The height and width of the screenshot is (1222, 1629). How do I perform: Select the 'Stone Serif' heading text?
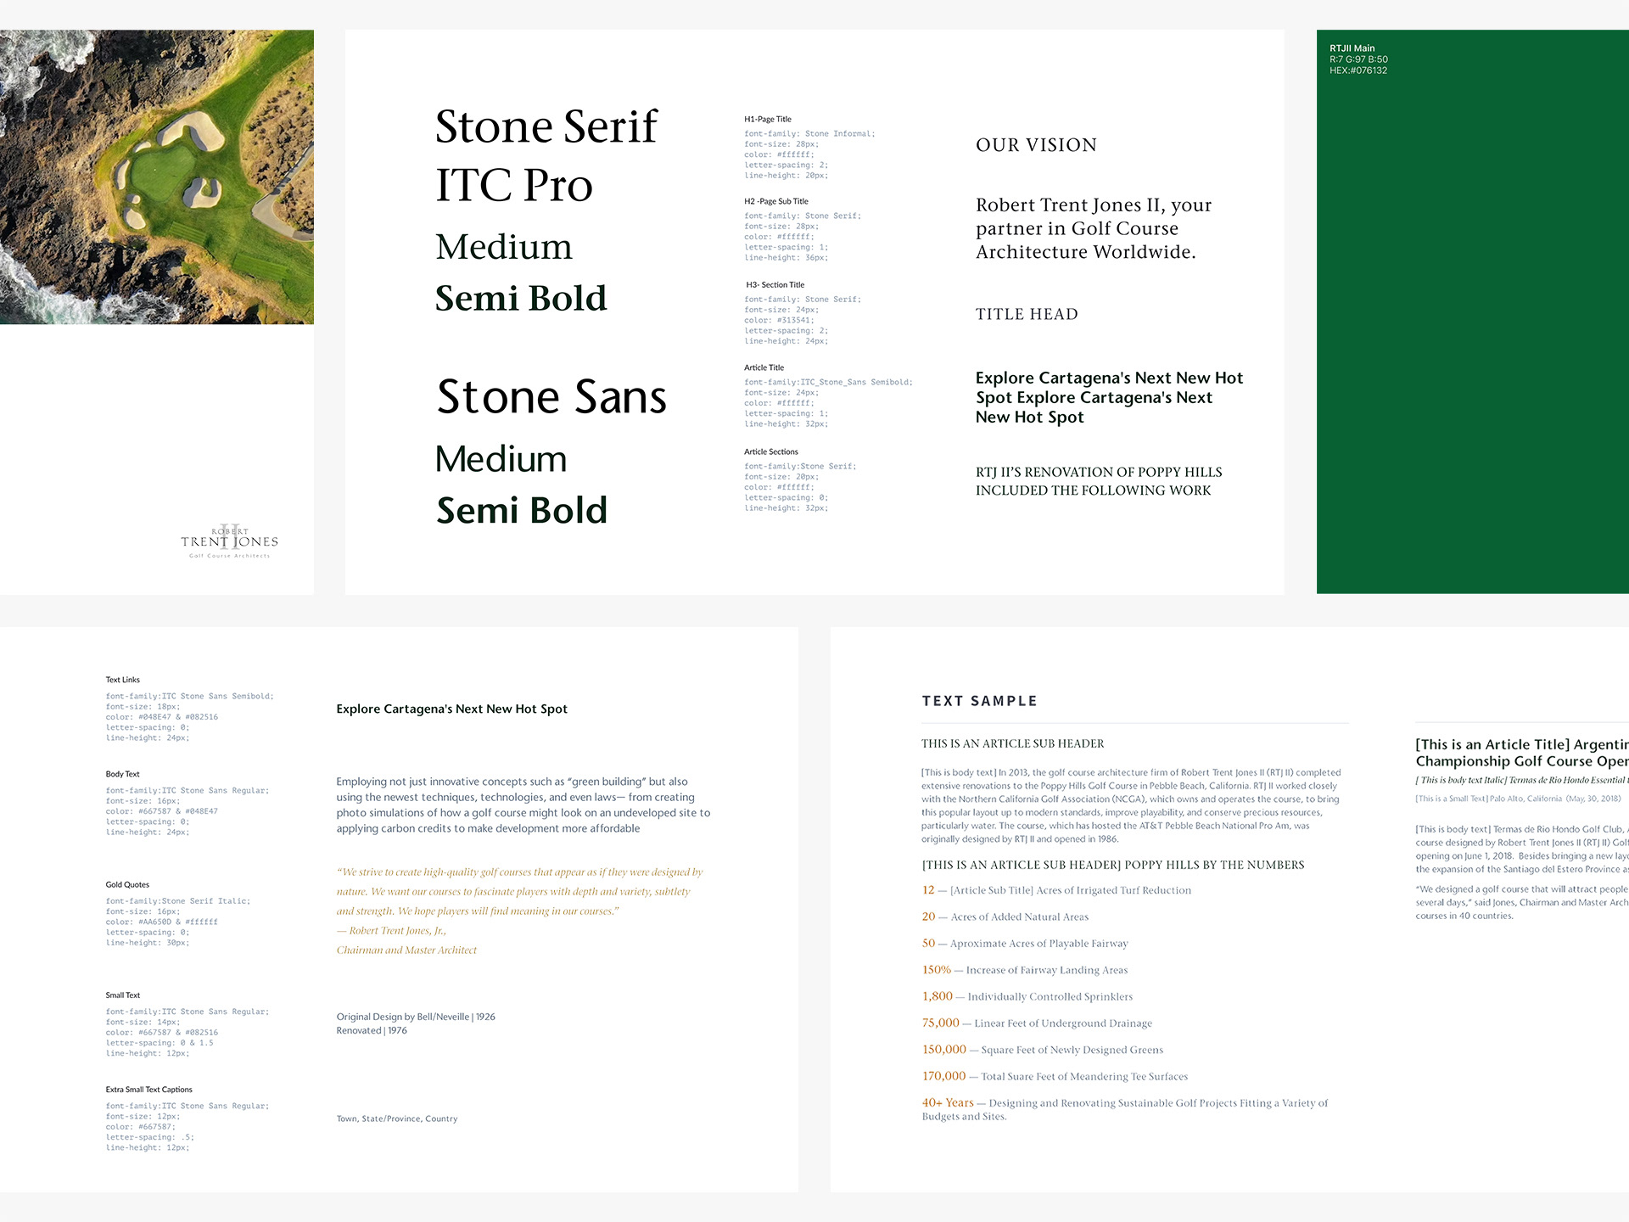pos(546,126)
